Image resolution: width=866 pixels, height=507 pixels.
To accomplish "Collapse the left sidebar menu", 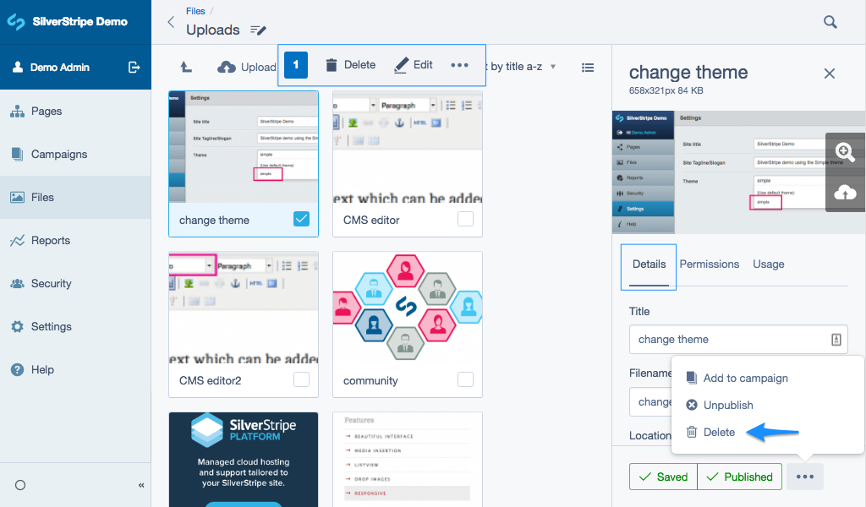I will pos(141,485).
